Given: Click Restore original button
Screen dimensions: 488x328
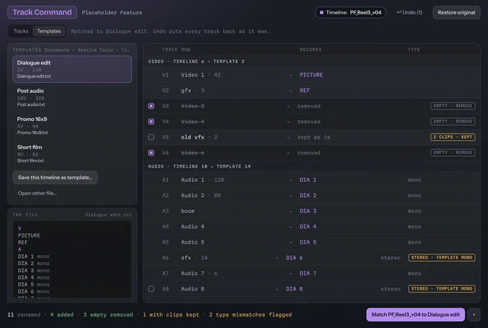Looking at the screenshot, I should coord(456,12).
